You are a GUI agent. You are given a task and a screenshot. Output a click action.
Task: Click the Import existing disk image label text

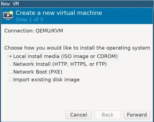[46, 80]
